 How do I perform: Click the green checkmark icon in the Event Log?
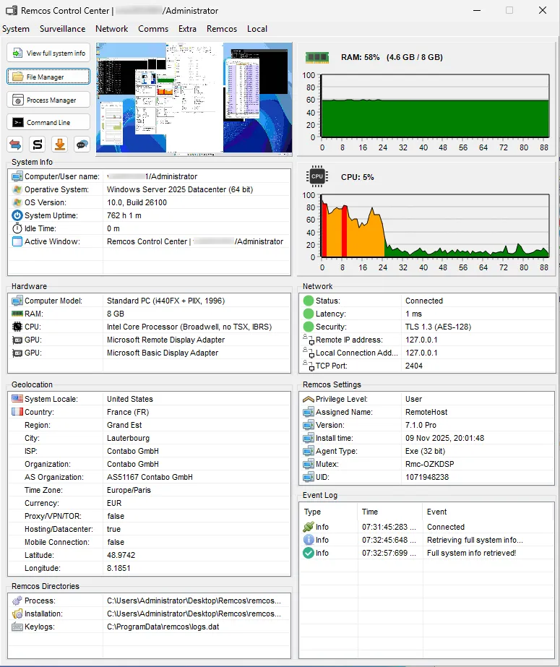pyautogui.click(x=309, y=553)
